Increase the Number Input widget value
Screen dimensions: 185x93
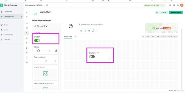tap(56, 61)
